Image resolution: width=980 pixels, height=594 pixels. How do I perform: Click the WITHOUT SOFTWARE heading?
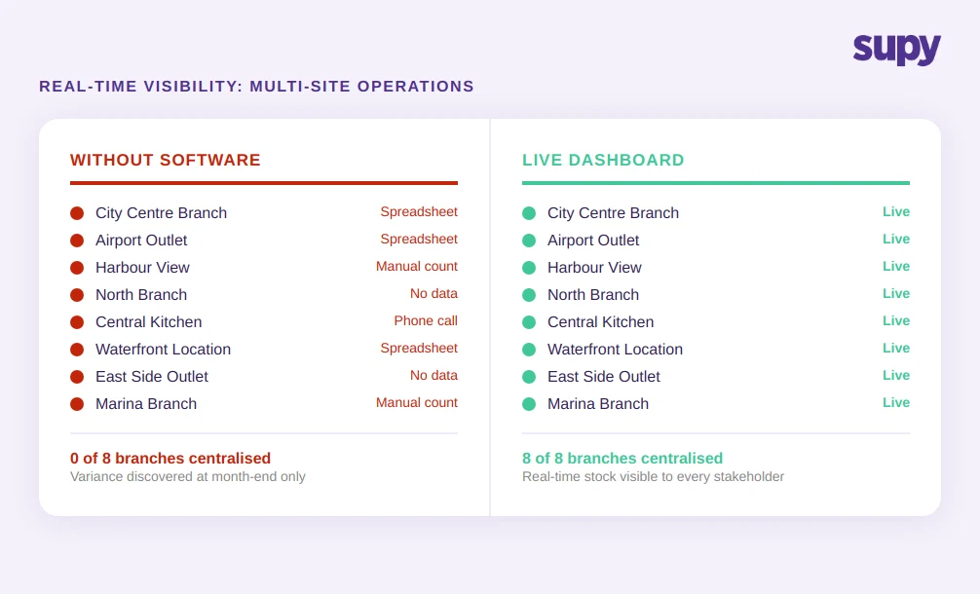tap(165, 160)
